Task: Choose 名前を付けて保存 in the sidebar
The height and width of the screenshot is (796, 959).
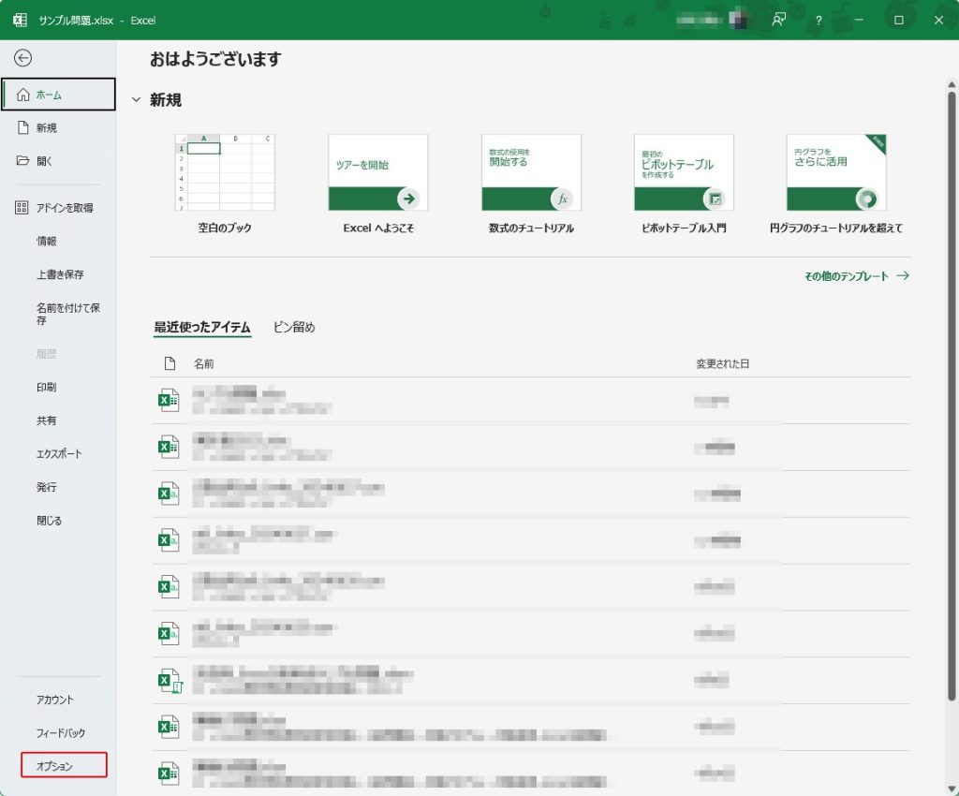Action: [67, 314]
